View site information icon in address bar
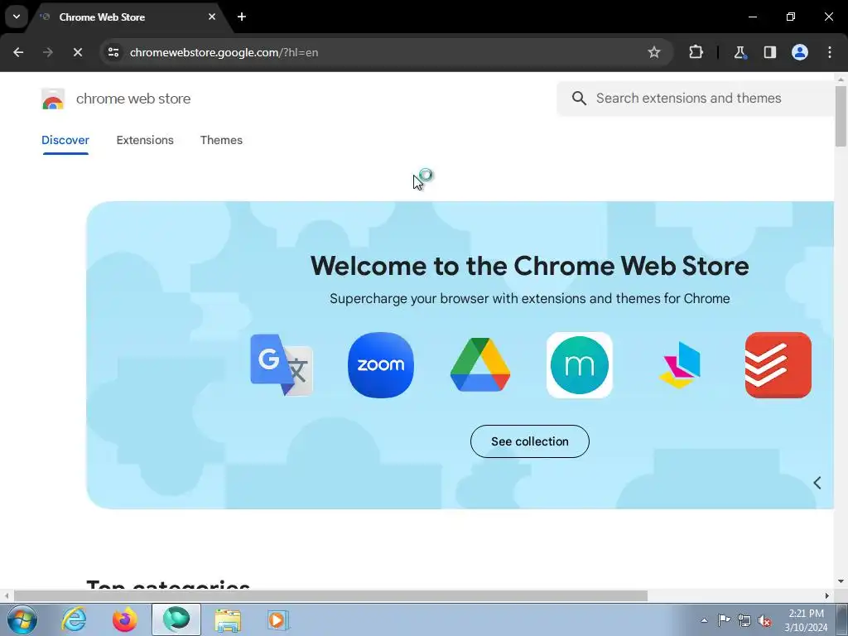This screenshot has height=636, width=848. (113, 52)
